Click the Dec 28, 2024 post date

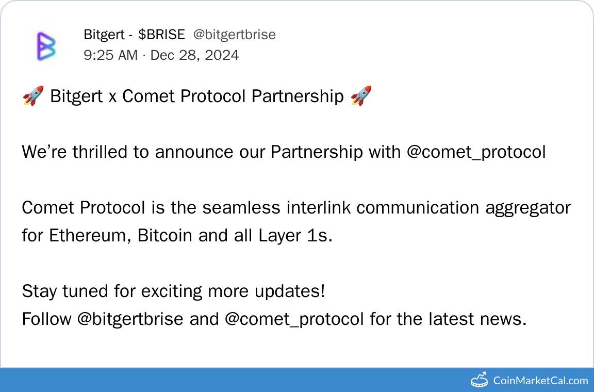point(194,55)
